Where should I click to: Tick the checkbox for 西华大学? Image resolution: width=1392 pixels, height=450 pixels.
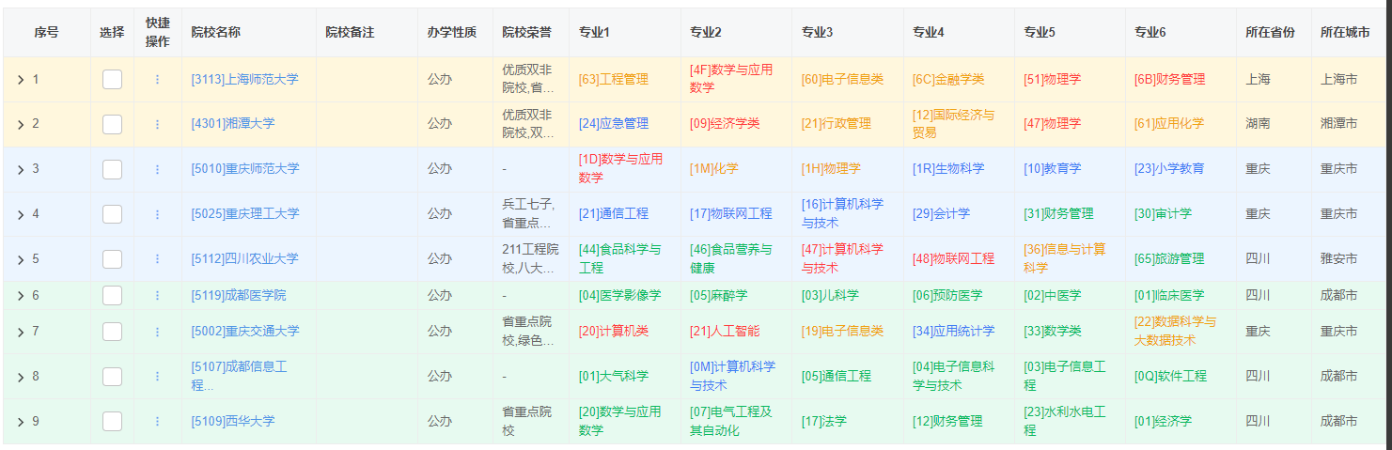tap(112, 422)
